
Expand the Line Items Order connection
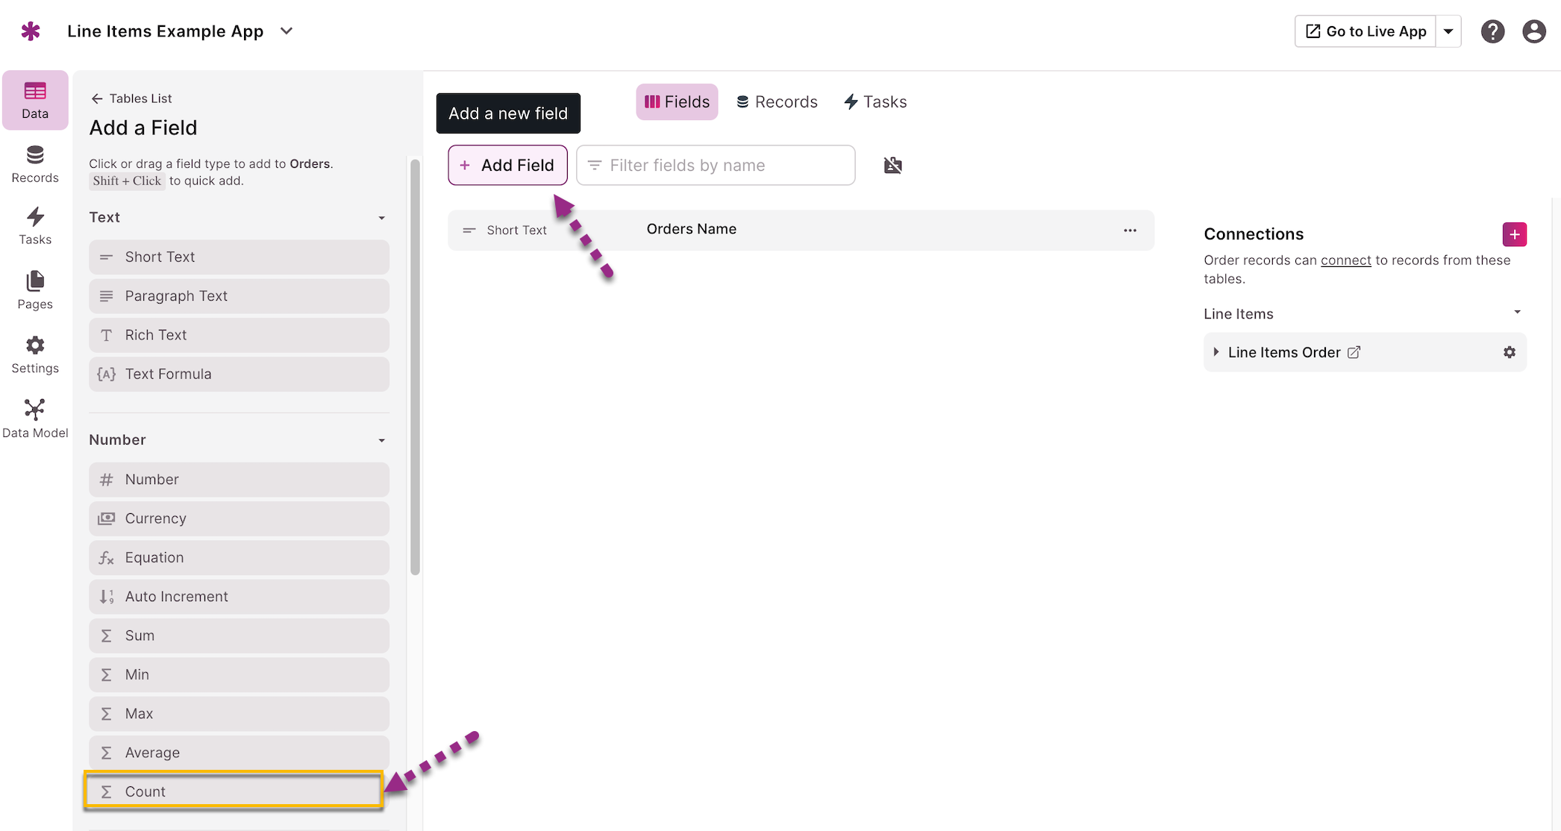[x=1216, y=352]
